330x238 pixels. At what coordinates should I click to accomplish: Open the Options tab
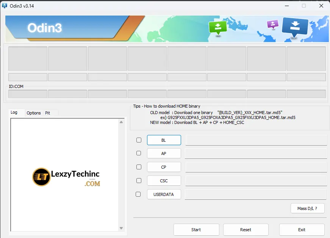click(34, 113)
